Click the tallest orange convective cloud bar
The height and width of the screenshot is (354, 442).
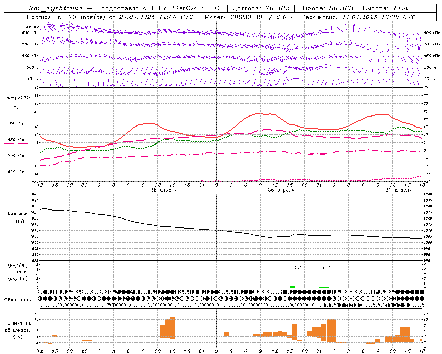(x=172, y=328)
